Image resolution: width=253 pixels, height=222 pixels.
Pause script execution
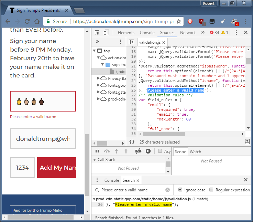coord(97,151)
